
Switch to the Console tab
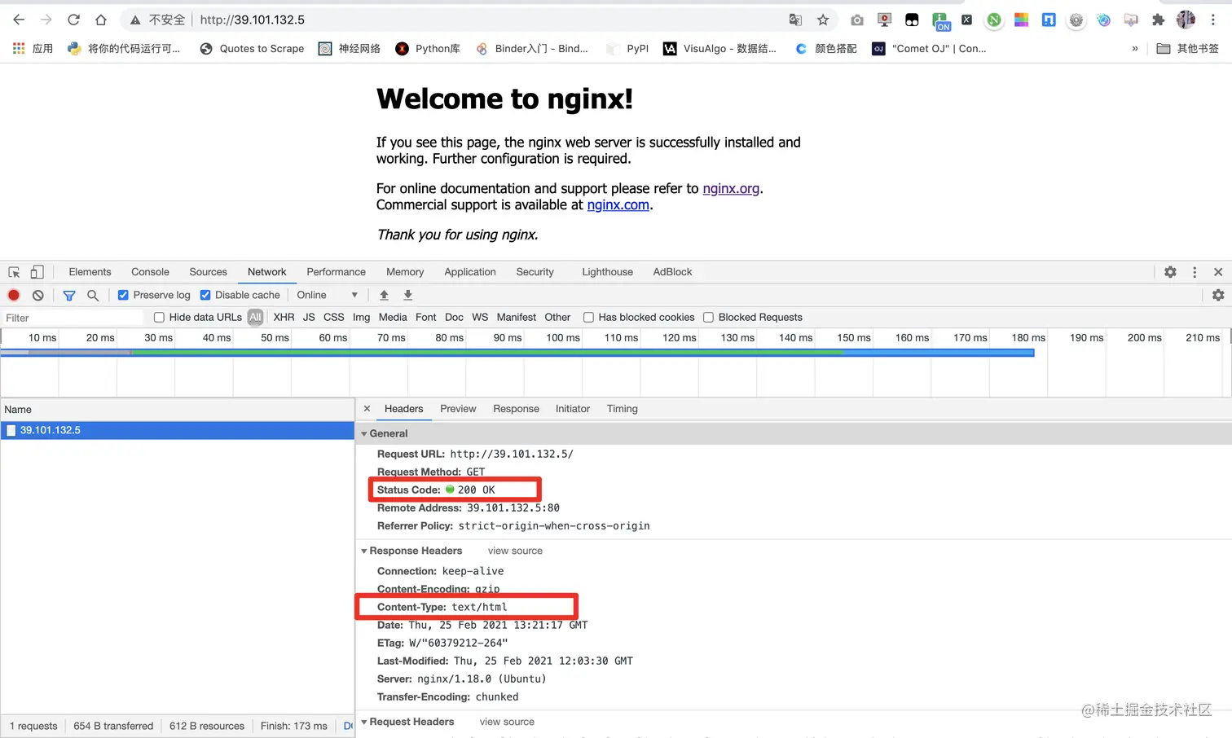[x=150, y=272]
